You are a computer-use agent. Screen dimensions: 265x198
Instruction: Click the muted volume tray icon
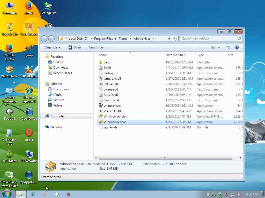click(x=239, y=194)
